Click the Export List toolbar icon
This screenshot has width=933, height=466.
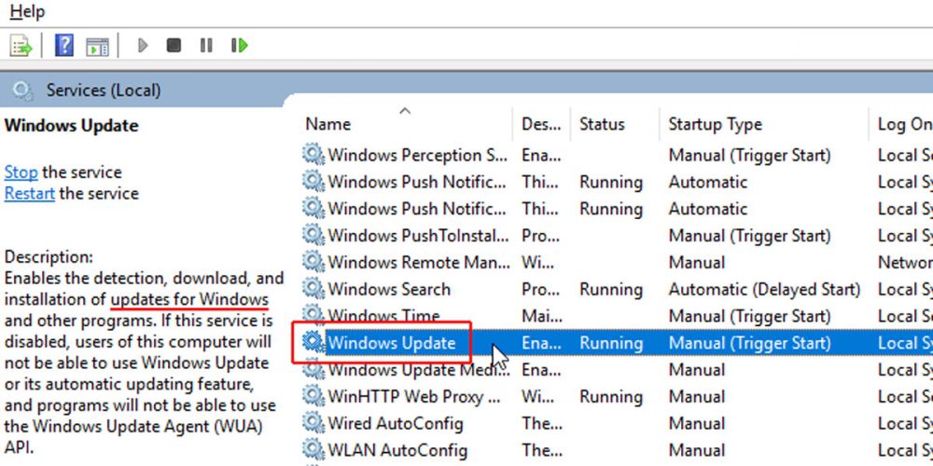tap(21, 46)
